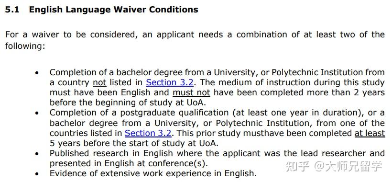
Task: Open the Section 3.2 link in first bullet
Action: 170,82
